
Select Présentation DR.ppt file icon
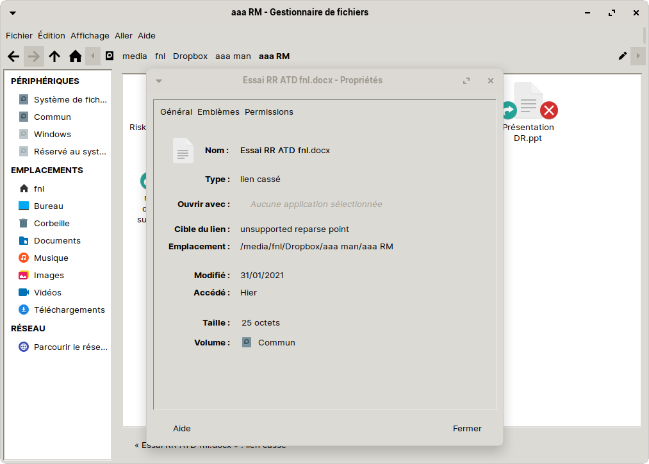[x=528, y=103]
